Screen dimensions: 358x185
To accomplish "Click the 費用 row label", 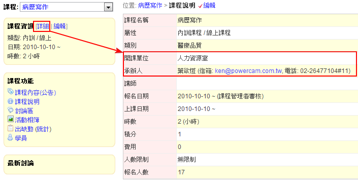I will [131, 146].
